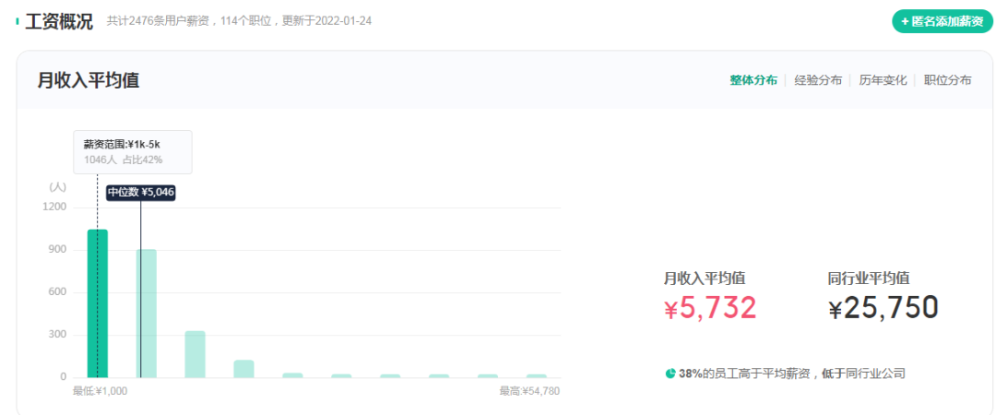The height and width of the screenshot is (415, 996).
Task: Click the 月收入平均值 card title
Action: pos(88,80)
